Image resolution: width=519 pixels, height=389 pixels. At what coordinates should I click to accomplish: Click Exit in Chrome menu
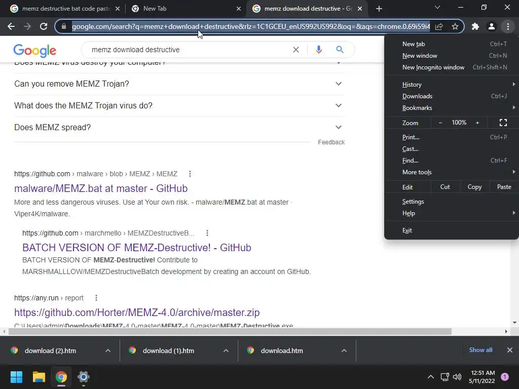pyautogui.click(x=452, y=230)
